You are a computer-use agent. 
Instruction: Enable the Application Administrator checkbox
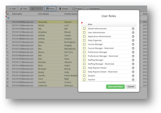(84, 36)
